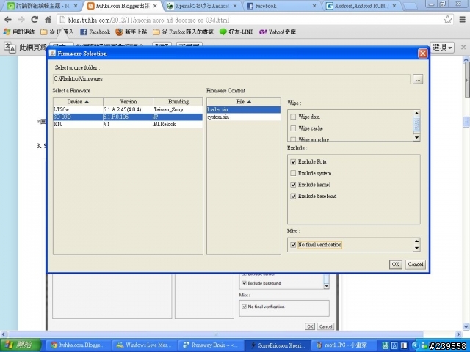Open the Runaway Brain taskbar item
Screen dimensions: 470x352
tap(211, 345)
